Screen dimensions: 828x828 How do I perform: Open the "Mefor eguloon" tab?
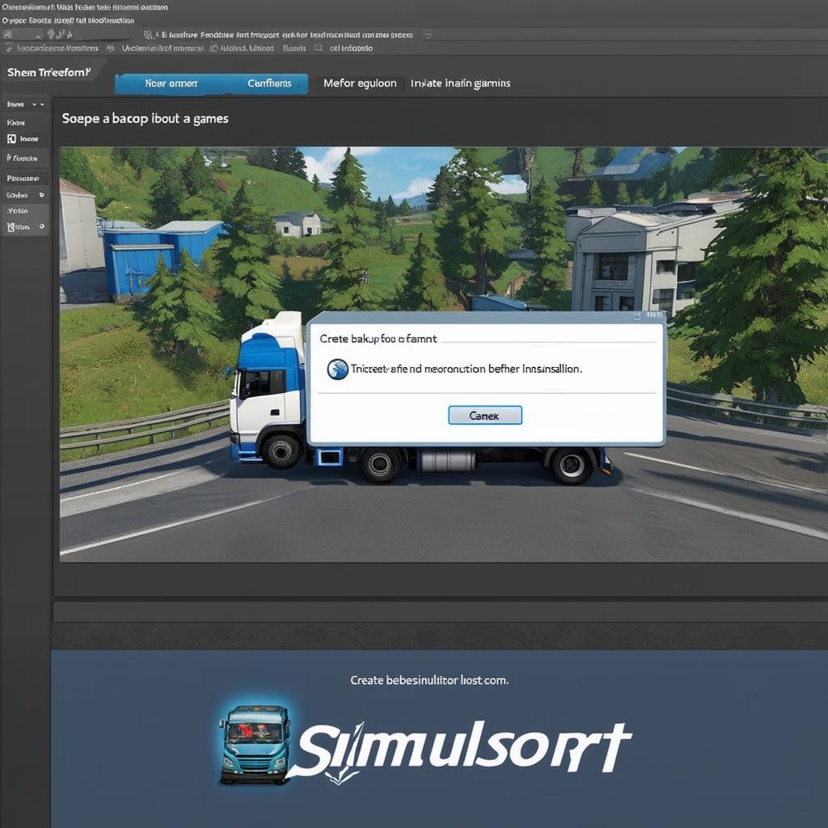[360, 83]
